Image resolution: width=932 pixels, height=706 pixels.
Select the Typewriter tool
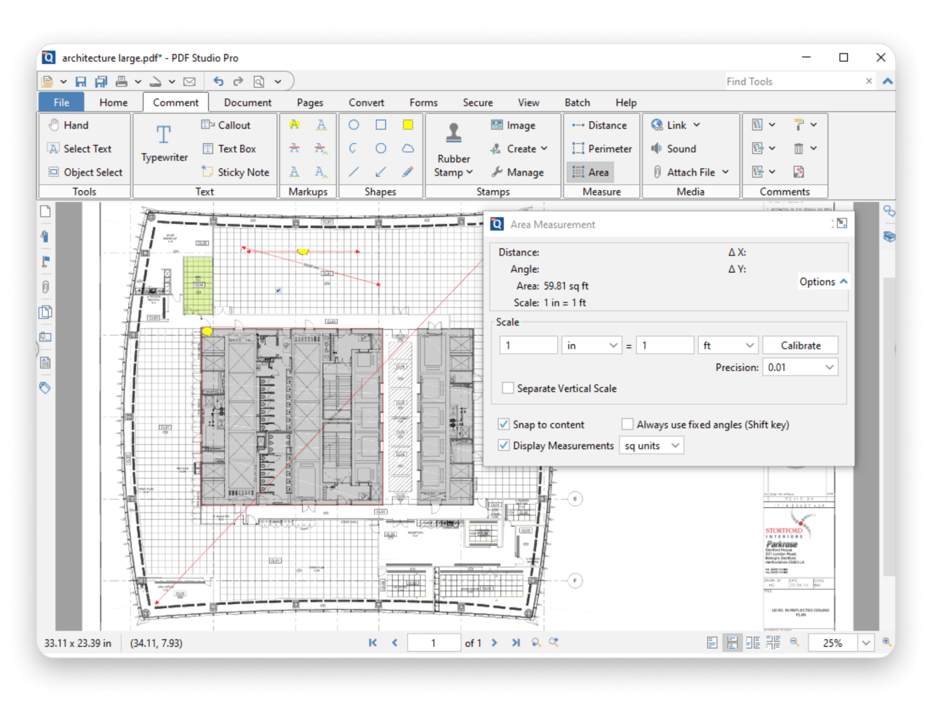pyautogui.click(x=164, y=144)
